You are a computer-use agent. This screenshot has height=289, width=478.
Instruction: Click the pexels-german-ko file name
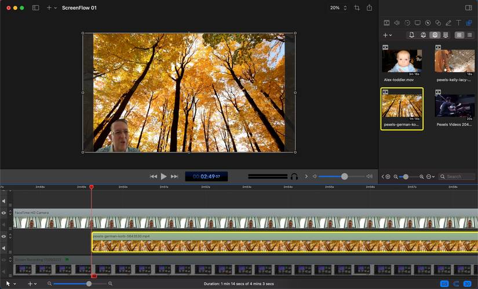[401, 124]
